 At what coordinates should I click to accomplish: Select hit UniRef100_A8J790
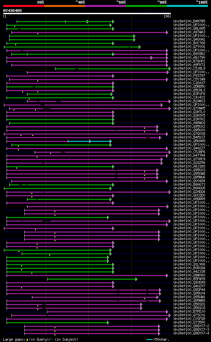[189, 58]
